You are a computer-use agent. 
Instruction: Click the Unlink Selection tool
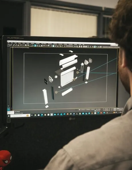16,45
